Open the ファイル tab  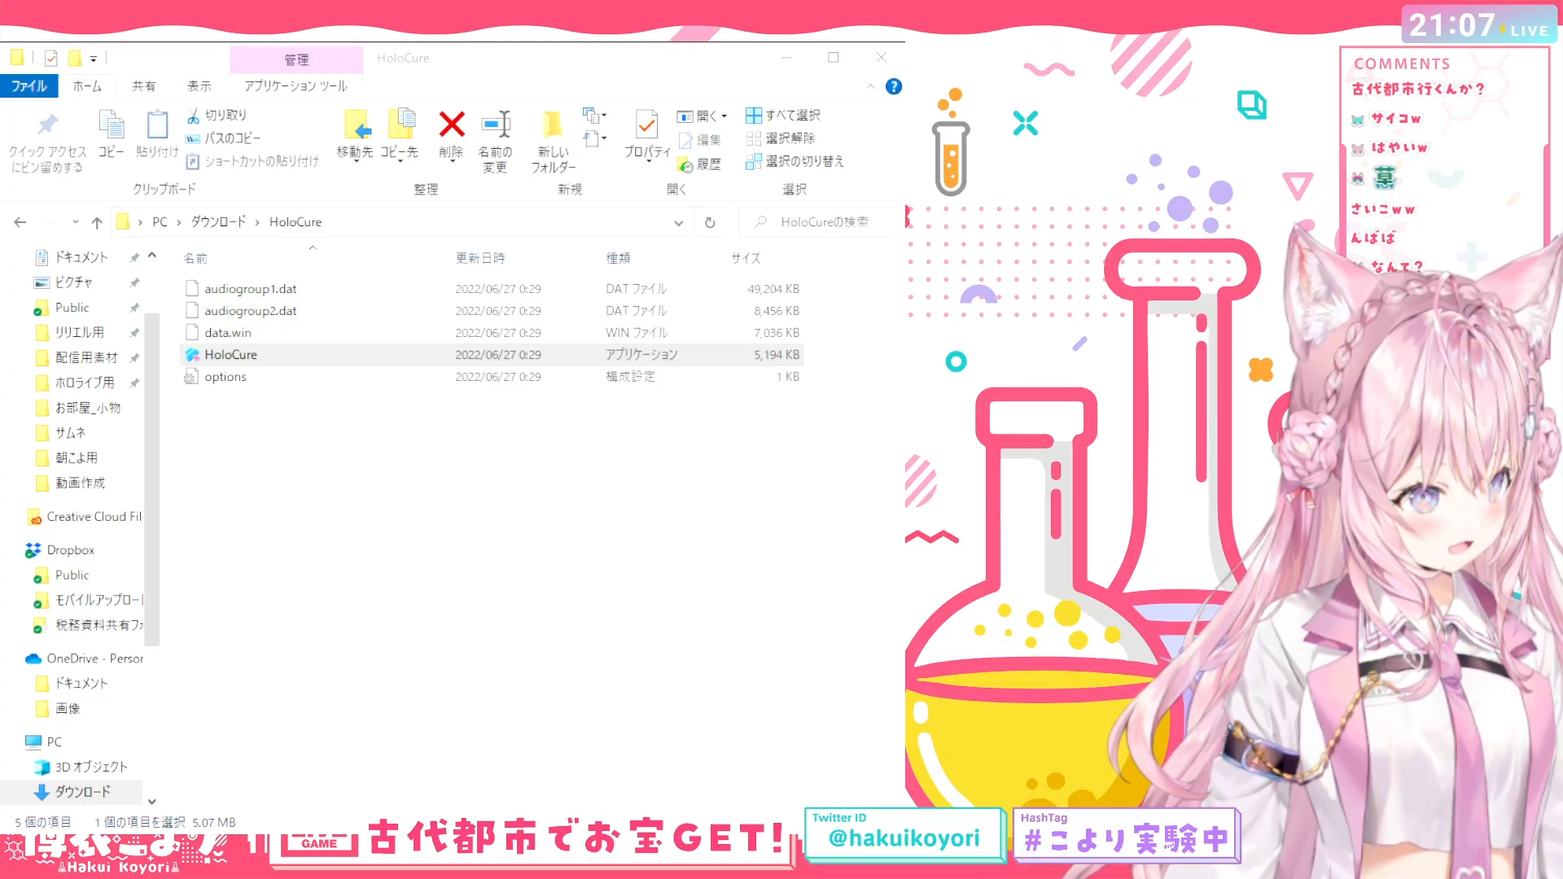[29, 86]
